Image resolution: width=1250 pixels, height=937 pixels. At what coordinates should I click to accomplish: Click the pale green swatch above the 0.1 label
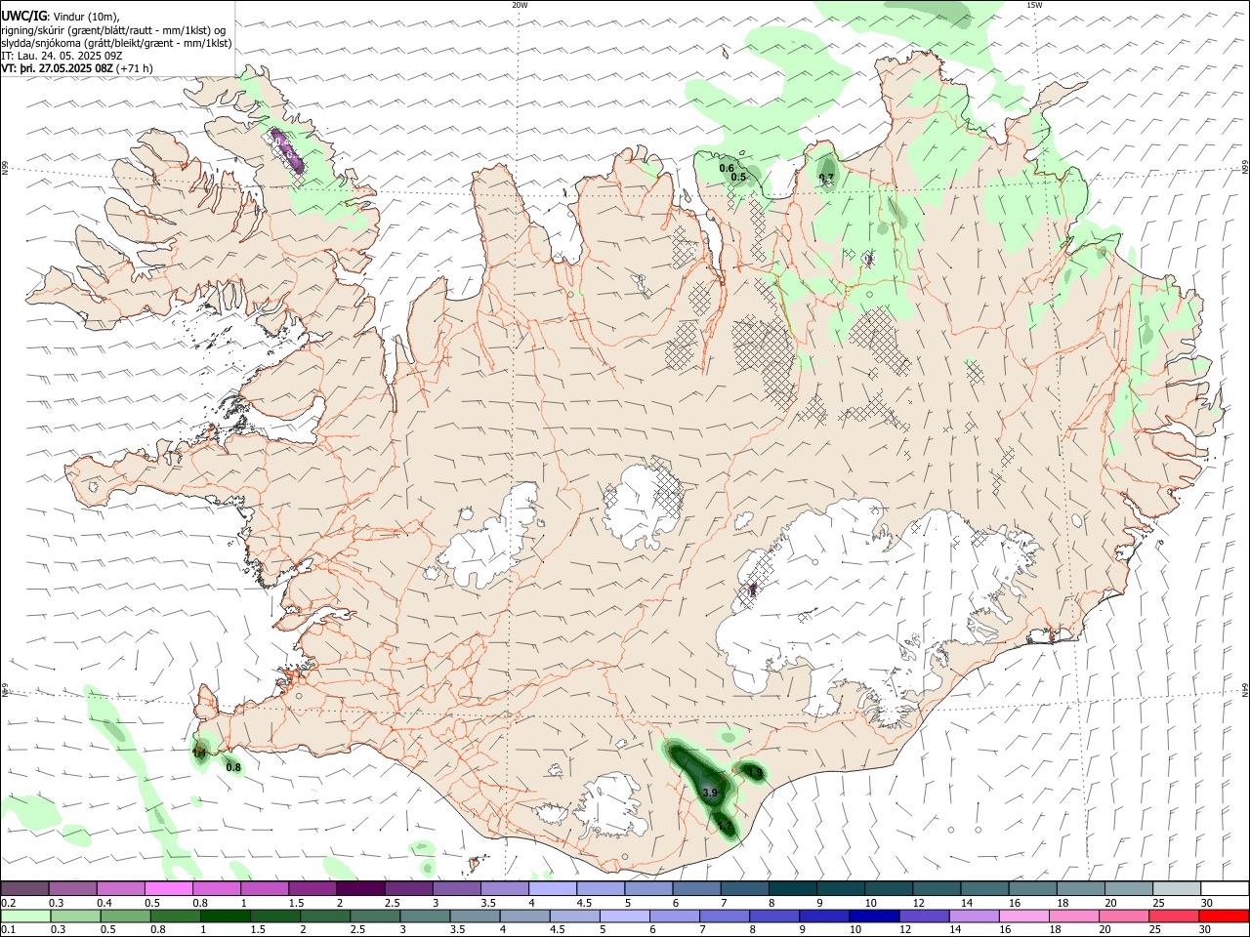click(25, 916)
